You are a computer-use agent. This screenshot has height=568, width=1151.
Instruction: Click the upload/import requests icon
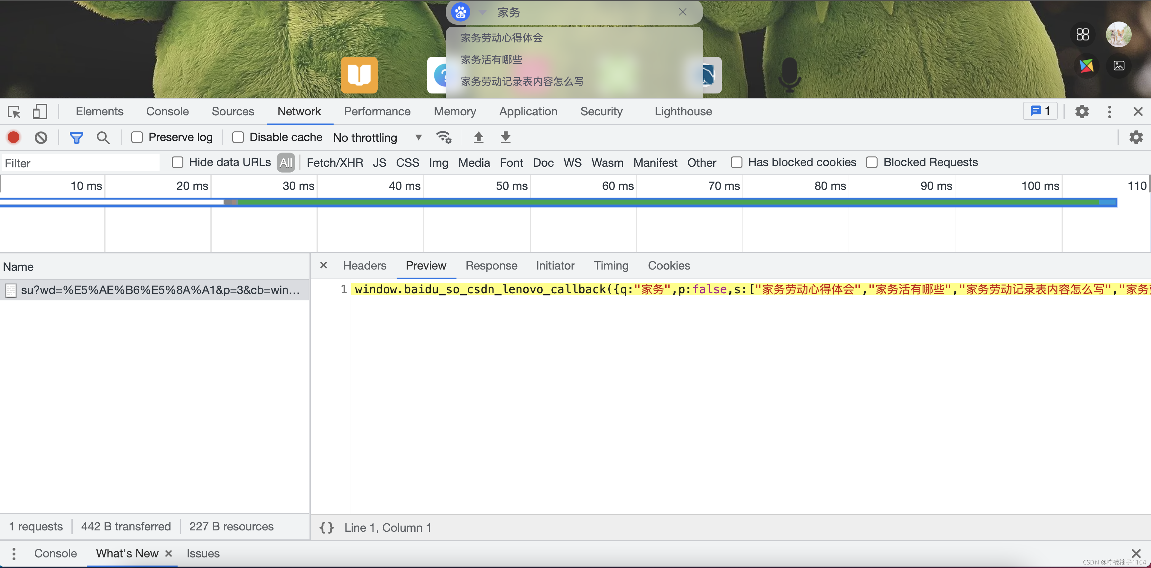pos(478,137)
